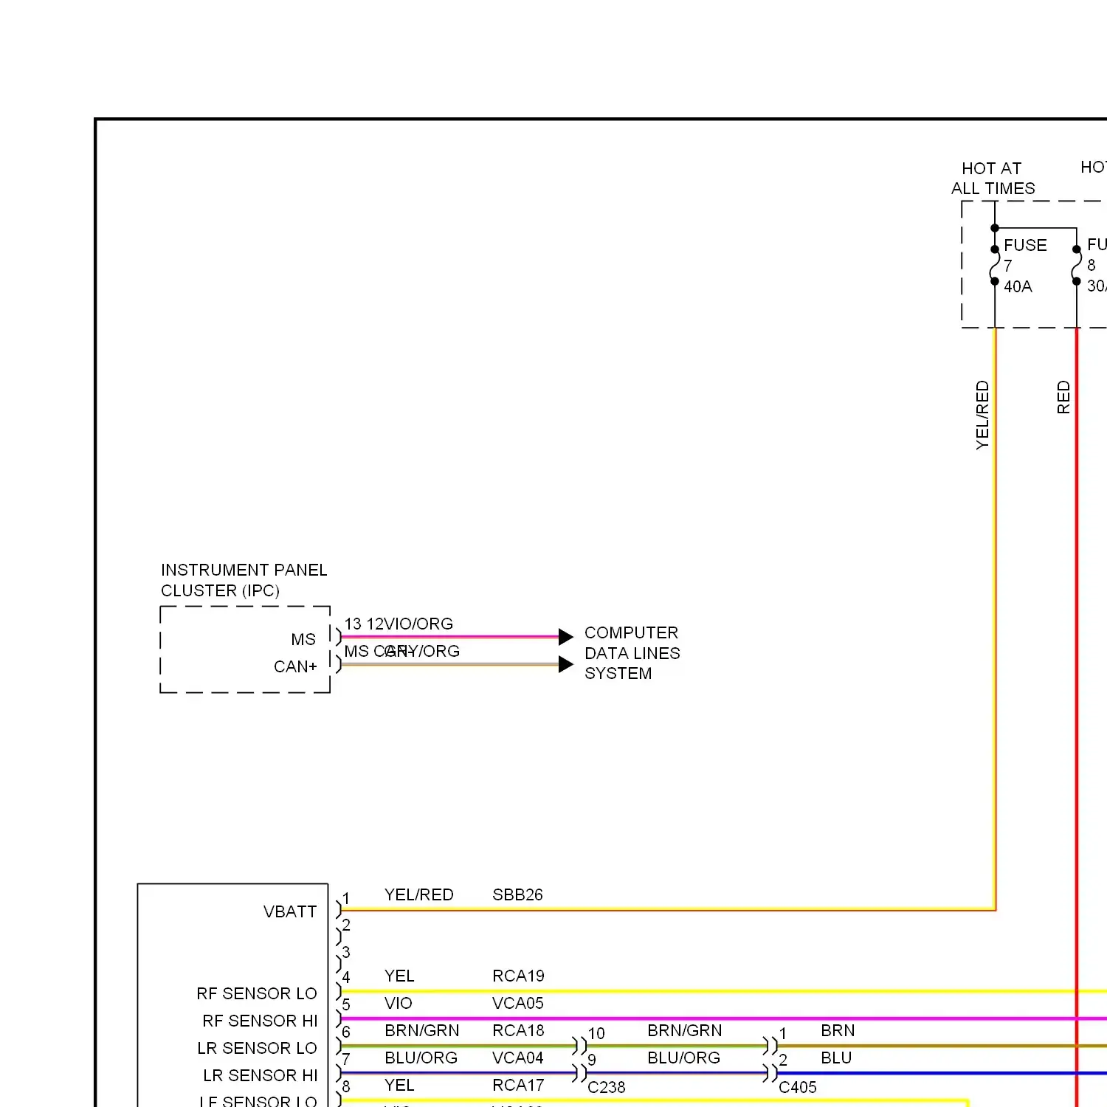Select the "BRN/GRN" label between C238 and C405
1107x1107 pixels.
[x=685, y=1030]
